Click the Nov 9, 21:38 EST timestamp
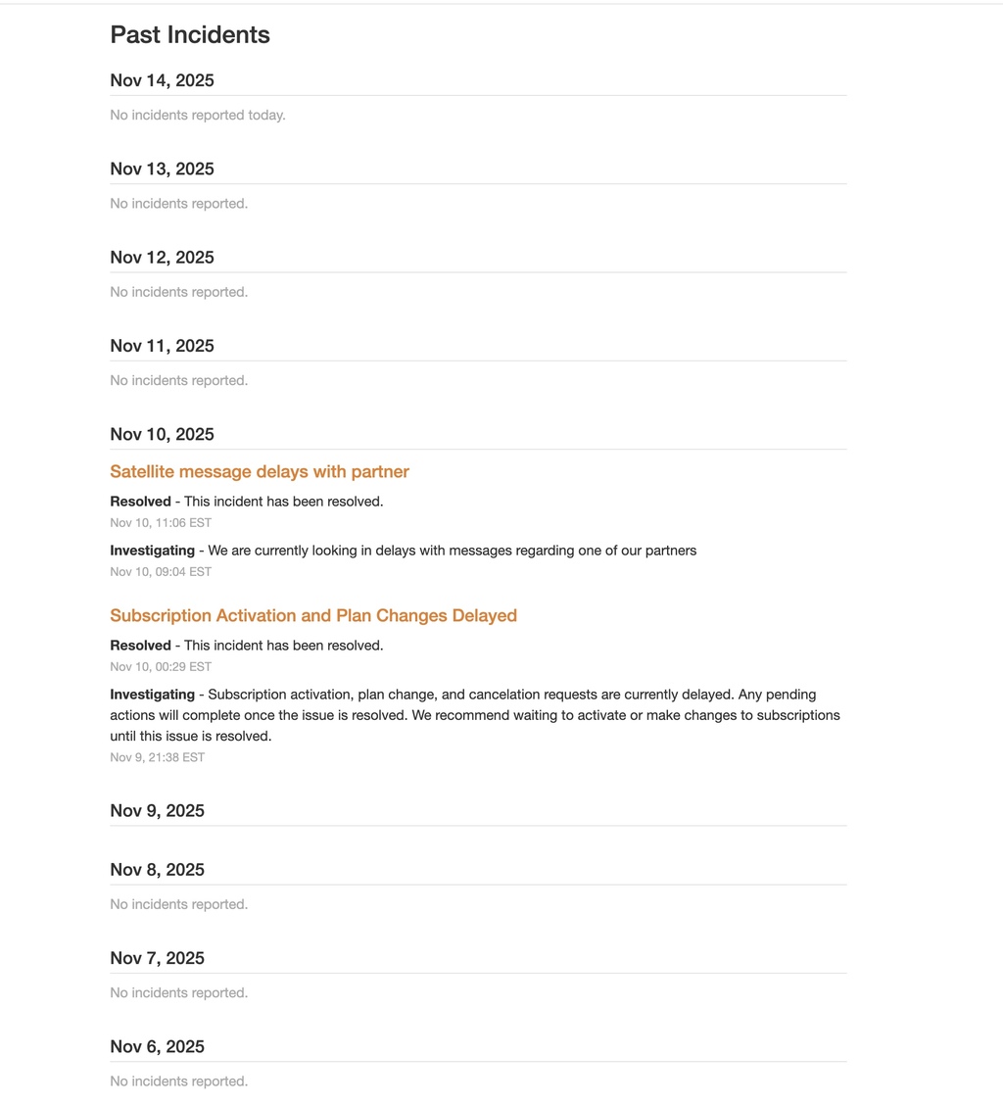The height and width of the screenshot is (1105, 1003). point(157,758)
